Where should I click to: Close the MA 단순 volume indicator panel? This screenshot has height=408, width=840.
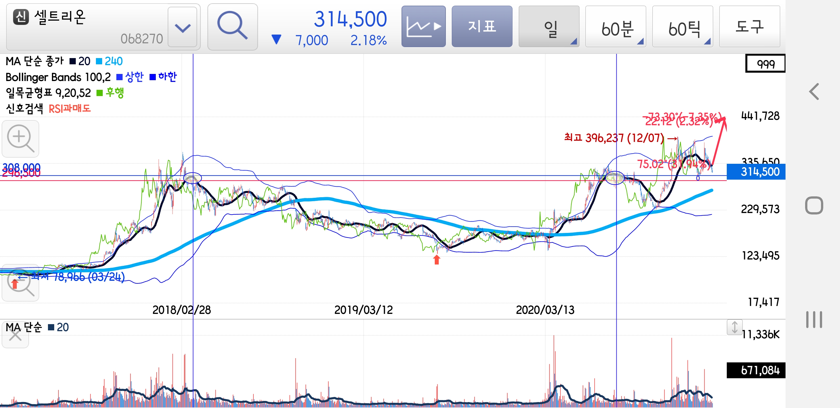(x=15, y=335)
